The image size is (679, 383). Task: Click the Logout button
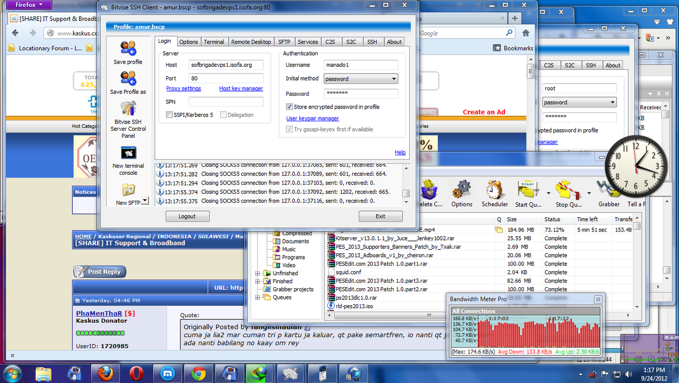click(x=187, y=216)
